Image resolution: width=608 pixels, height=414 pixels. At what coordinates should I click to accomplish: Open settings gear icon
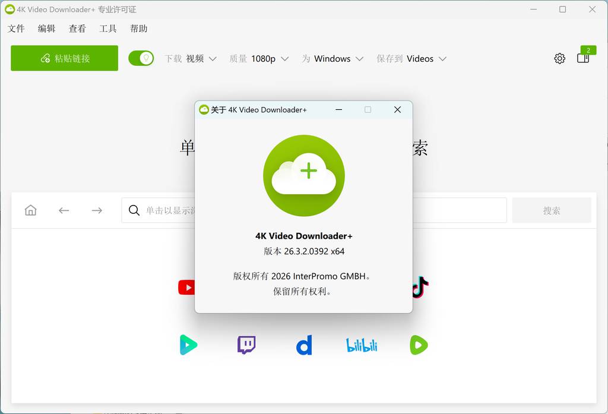tap(559, 59)
